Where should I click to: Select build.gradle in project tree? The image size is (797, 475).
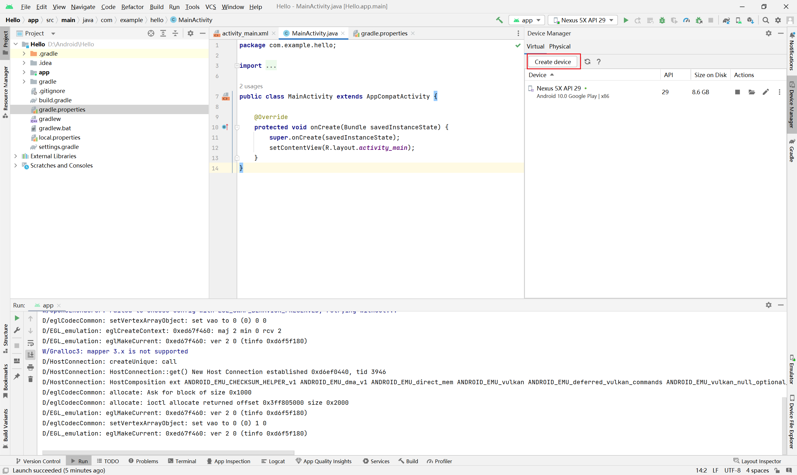click(55, 100)
